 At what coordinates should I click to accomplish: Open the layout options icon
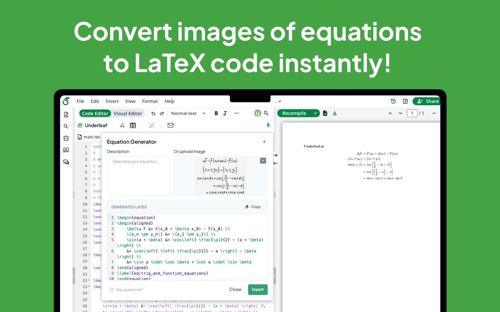point(405,101)
